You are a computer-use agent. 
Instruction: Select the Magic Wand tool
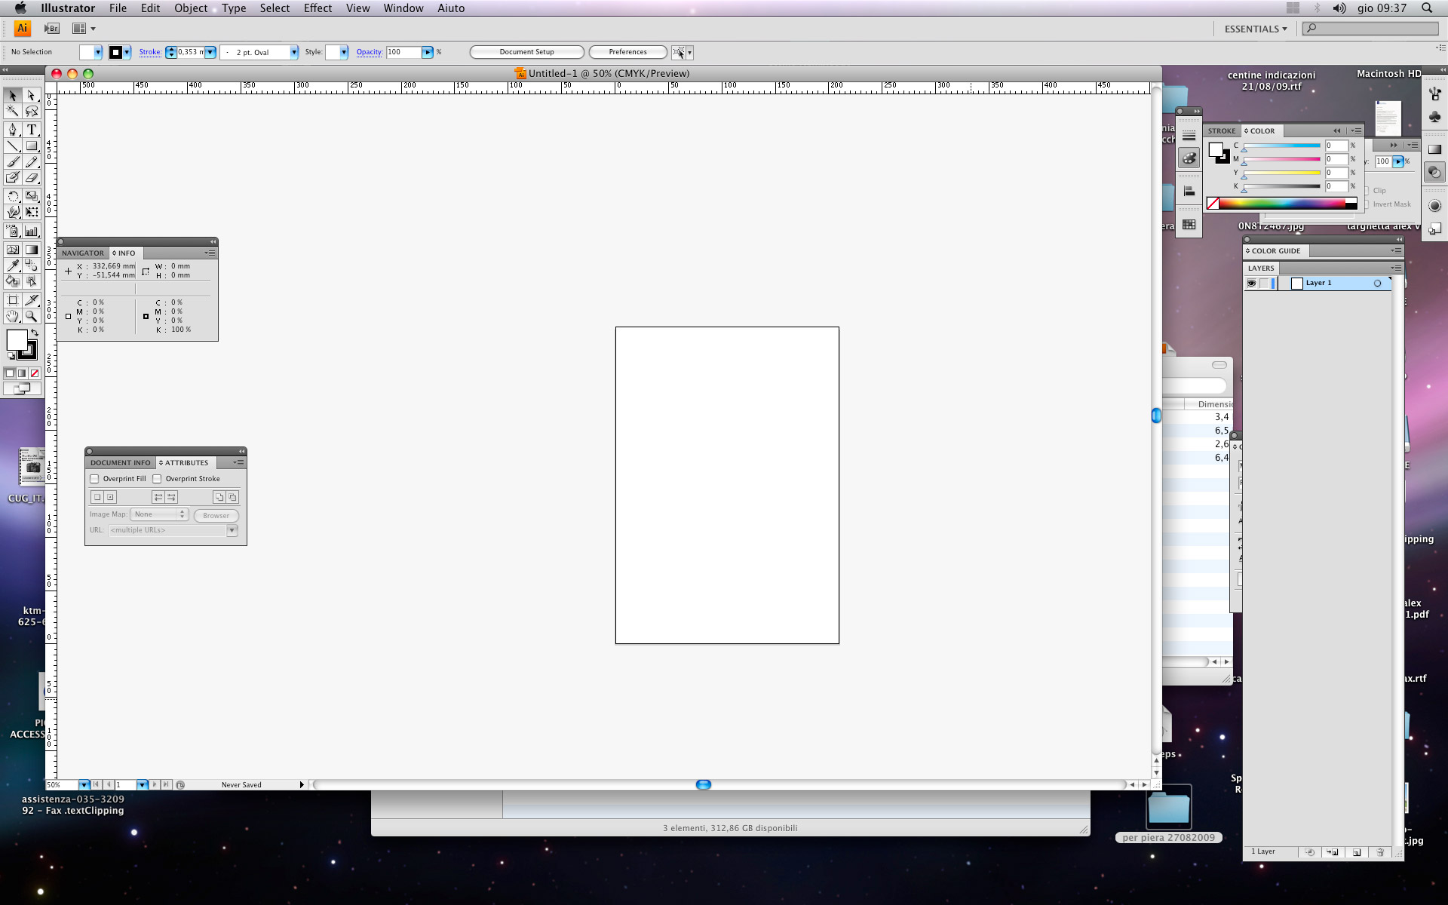tap(13, 111)
